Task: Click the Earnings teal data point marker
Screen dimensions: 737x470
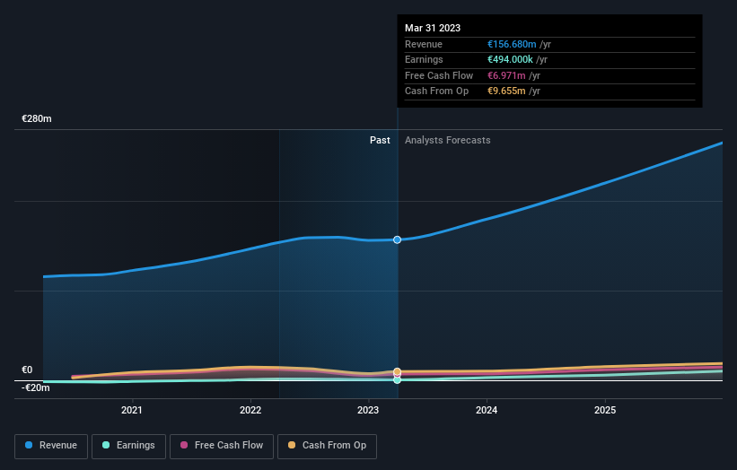Action: click(397, 379)
